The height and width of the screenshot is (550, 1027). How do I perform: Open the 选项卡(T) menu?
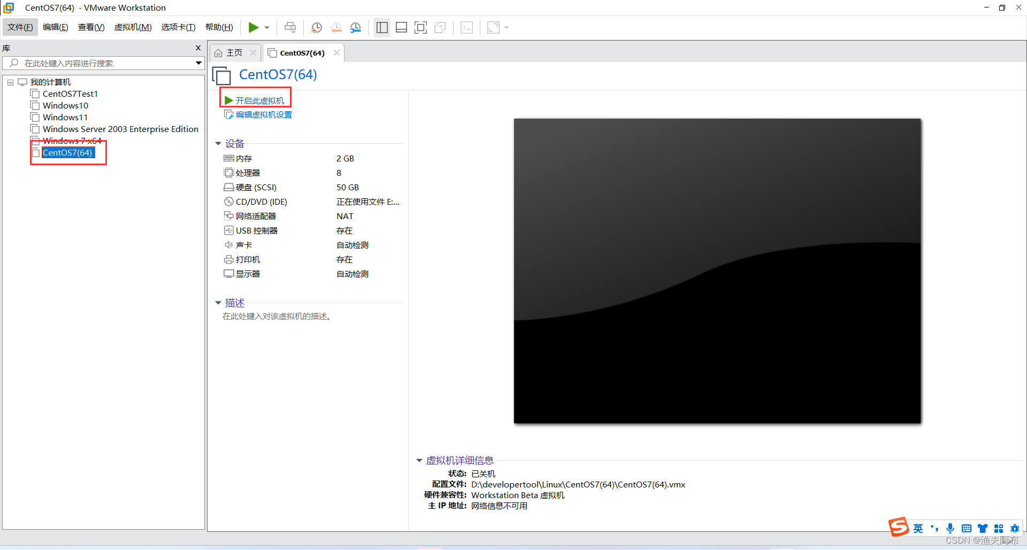pos(179,27)
